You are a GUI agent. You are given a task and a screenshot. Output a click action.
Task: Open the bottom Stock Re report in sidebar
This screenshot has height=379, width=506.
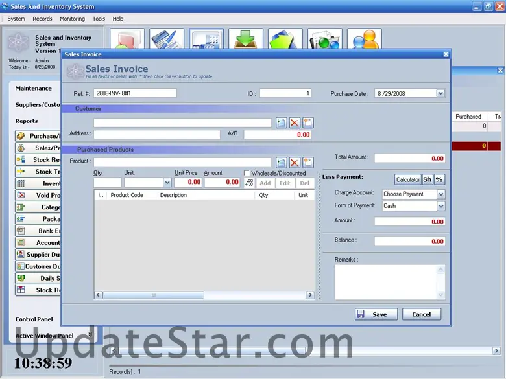click(38, 290)
